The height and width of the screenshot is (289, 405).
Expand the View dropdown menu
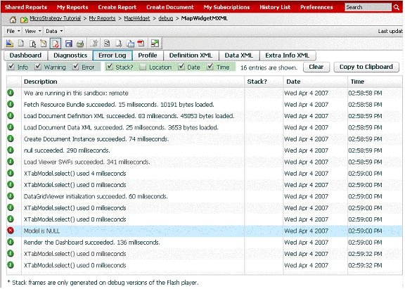pos(33,31)
